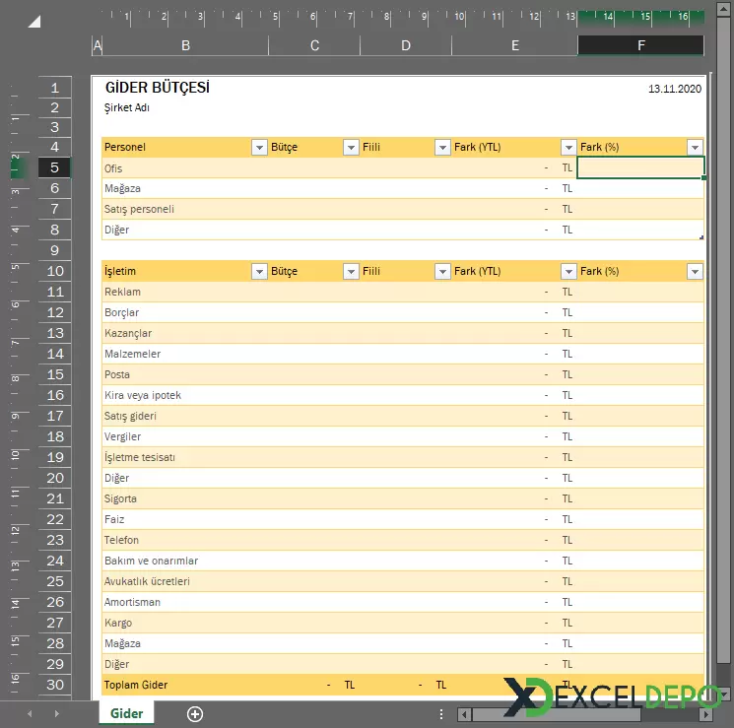The image size is (734, 728).
Task: Expand Fark (%) filter in Personel table
Action: 695,148
